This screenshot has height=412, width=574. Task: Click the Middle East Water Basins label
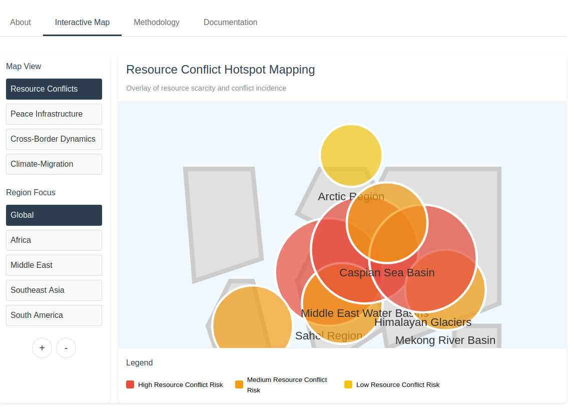click(365, 313)
